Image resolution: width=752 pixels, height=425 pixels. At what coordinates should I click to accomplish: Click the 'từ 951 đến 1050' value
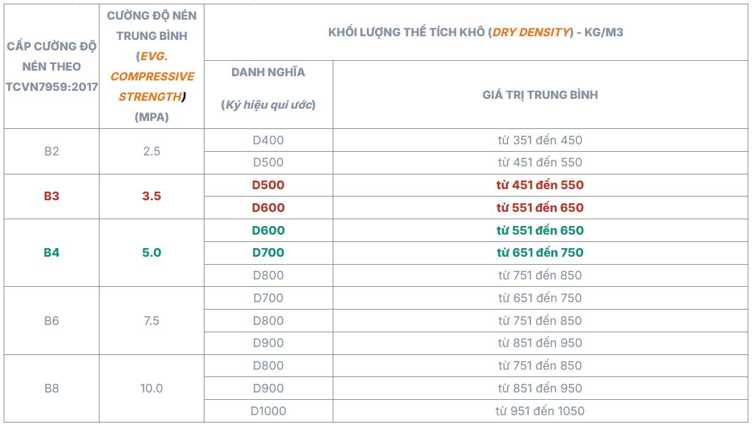coord(540,411)
